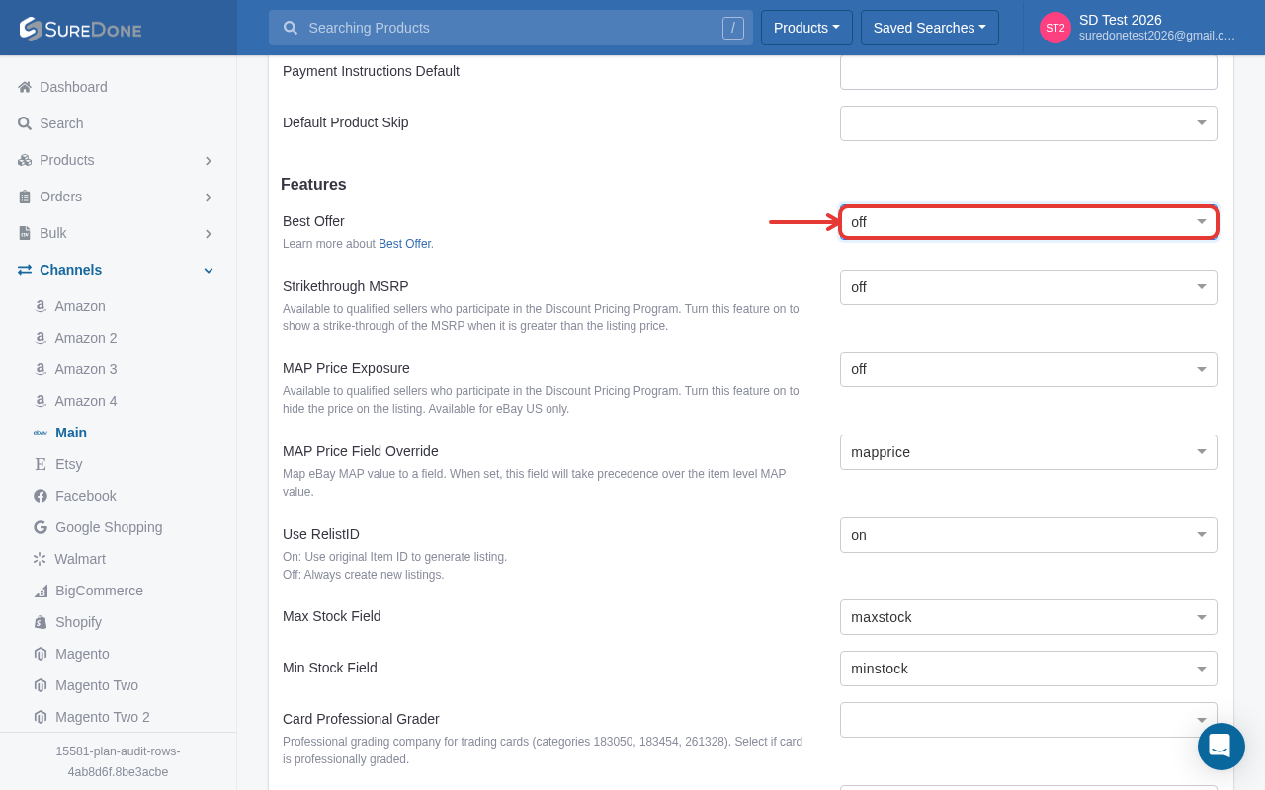Open the Card Professional Grader dropdown
This screenshot has width=1265, height=790.
coord(1029,720)
